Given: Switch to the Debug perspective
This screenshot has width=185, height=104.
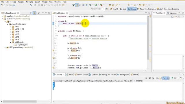Looking at the screenshot, I should [x=132, y=9].
